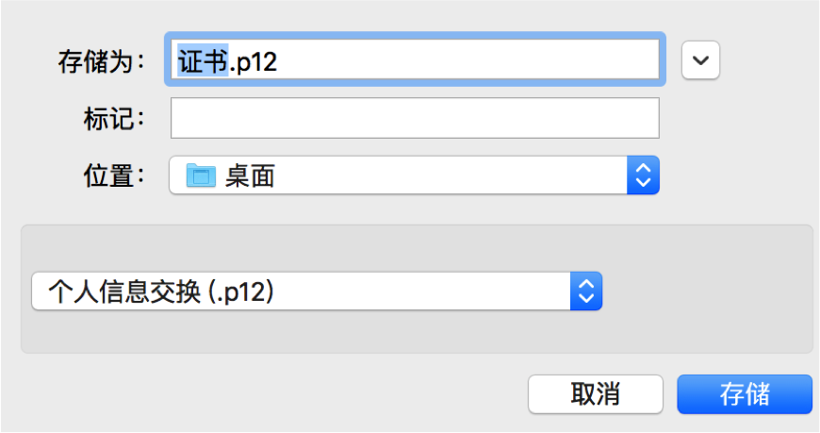Click the empty gray panel above the format dropdown
820x433 pixels.
415,247
